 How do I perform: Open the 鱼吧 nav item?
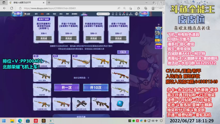pos(67,14)
